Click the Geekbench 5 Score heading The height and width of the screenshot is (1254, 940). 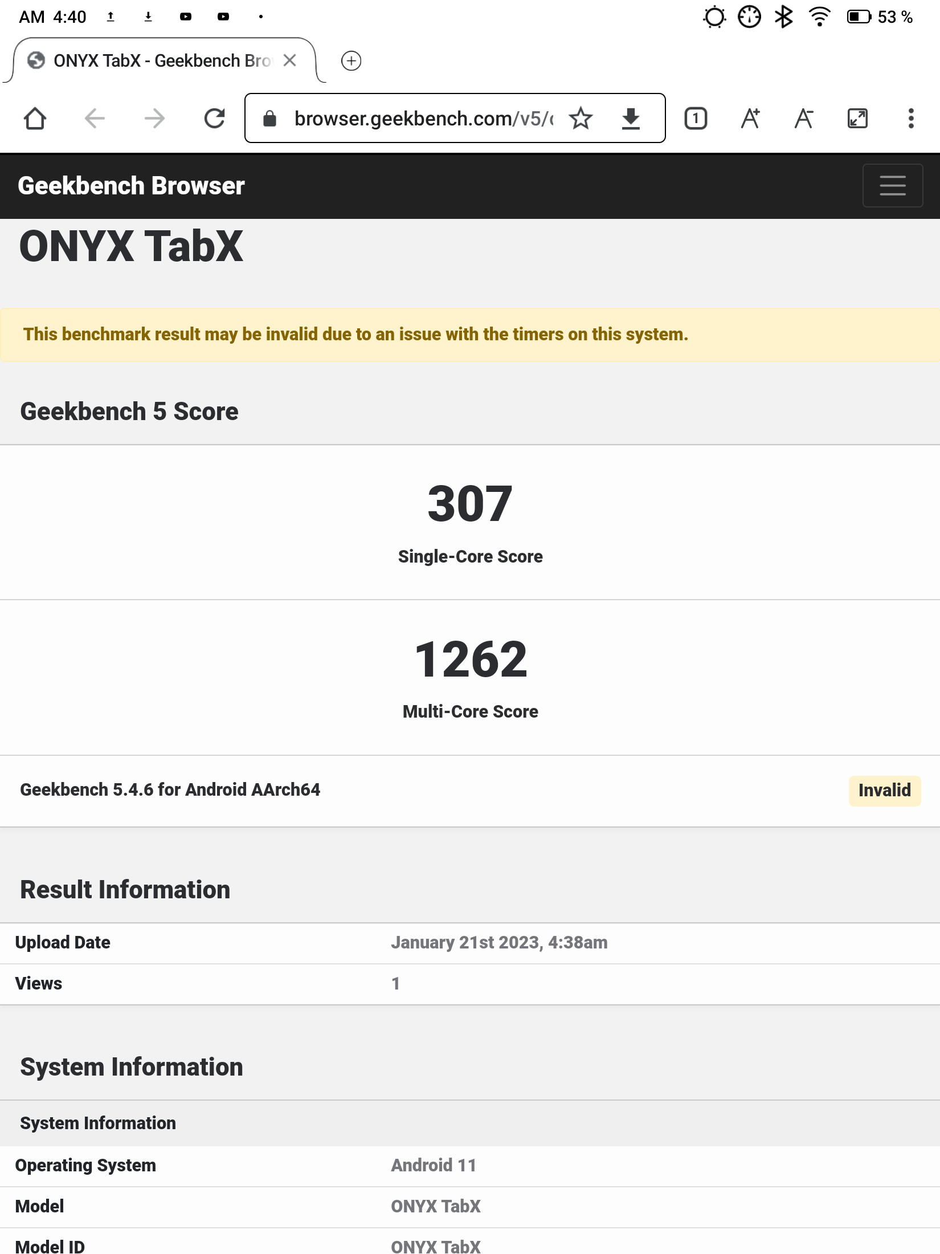pyautogui.click(x=129, y=412)
